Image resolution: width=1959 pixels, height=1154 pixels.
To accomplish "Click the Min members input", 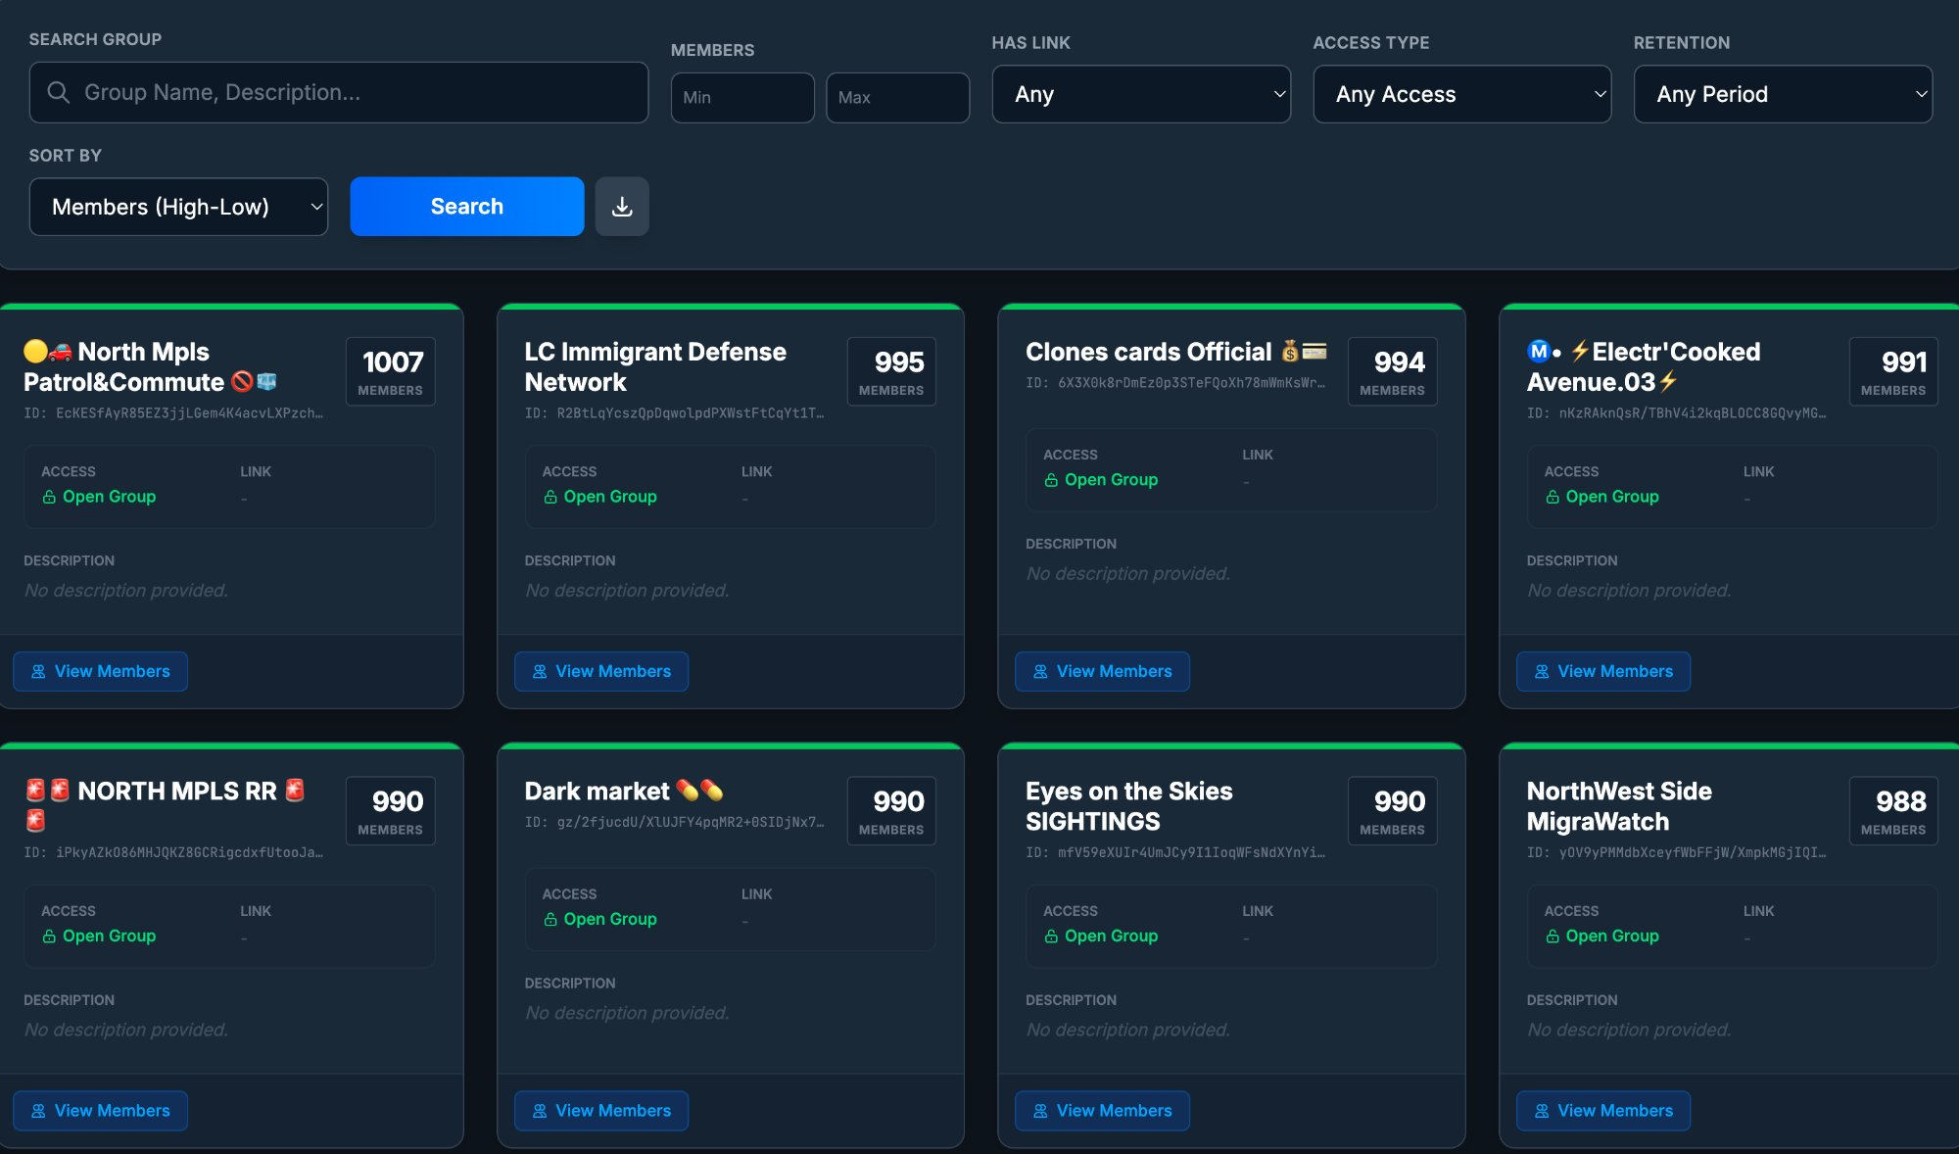I will 741,98.
